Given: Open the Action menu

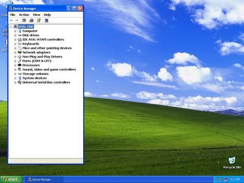Looking at the screenshot, I should click(x=24, y=15).
